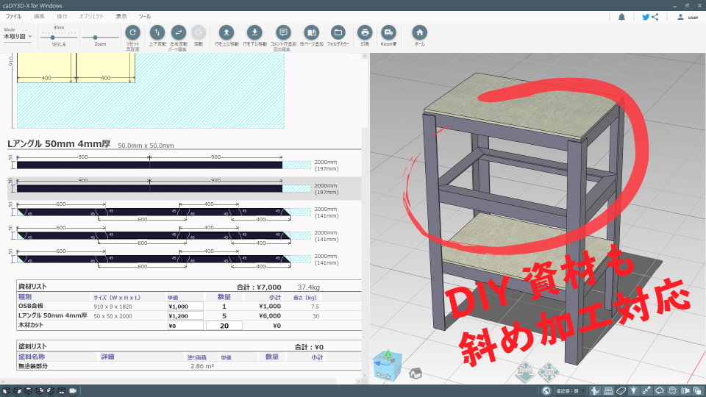The height and width of the screenshot is (397, 706).
Task: Open the オブジェクト menu
Action: point(91,16)
